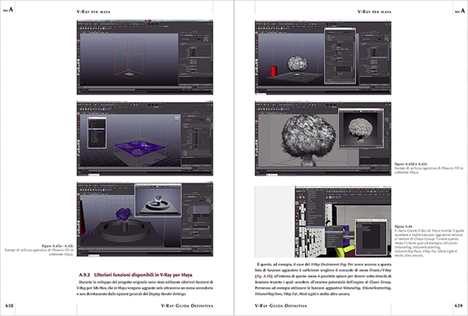The image size is (468, 316).
Task: Click the rendered fountain preview window inside the screenshot
Action: click(158, 200)
